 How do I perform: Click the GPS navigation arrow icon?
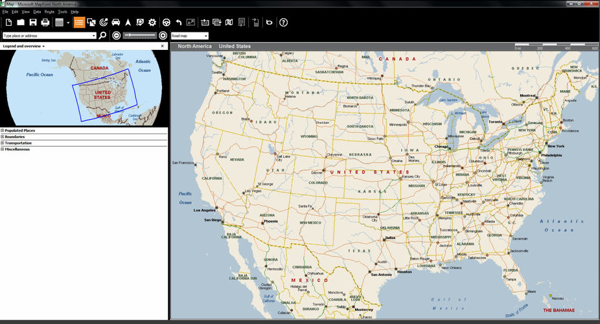pos(128,23)
